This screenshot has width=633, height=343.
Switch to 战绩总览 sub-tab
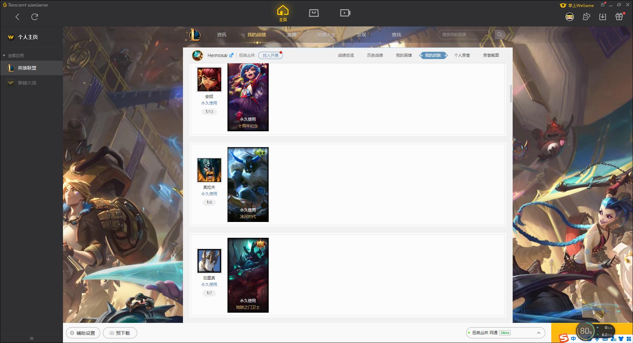pyautogui.click(x=346, y=55)
